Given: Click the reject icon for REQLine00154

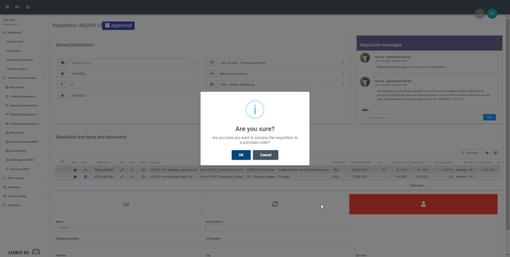Looking at the screenshot, I should pyautogui.click(x=143, y=177).
